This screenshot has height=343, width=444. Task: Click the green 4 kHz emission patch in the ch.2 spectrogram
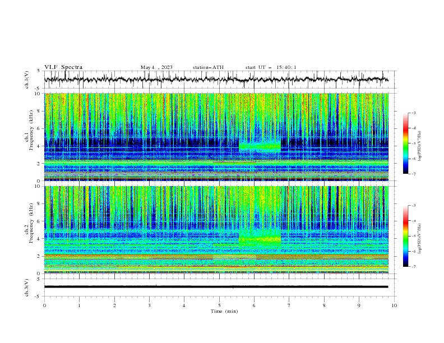pos(260,239)
